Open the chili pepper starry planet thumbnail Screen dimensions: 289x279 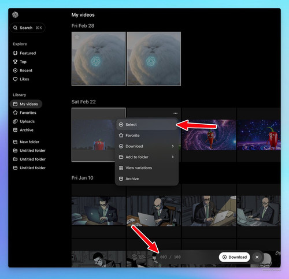tap(259, 135)
